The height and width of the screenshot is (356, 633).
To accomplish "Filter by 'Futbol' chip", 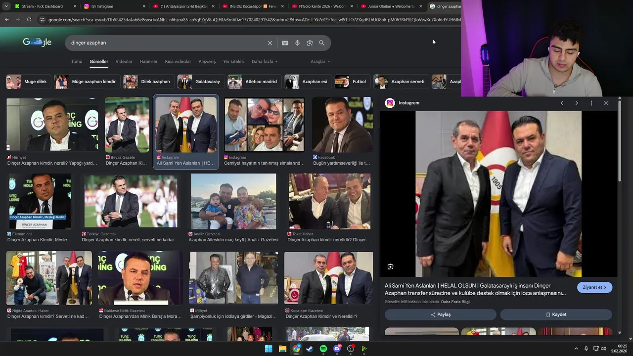I will click(352, 82).
